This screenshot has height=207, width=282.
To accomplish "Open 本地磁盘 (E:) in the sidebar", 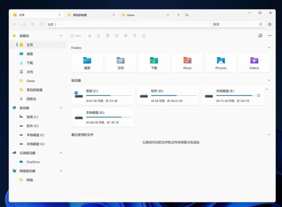I will click(x=38, y=135).
